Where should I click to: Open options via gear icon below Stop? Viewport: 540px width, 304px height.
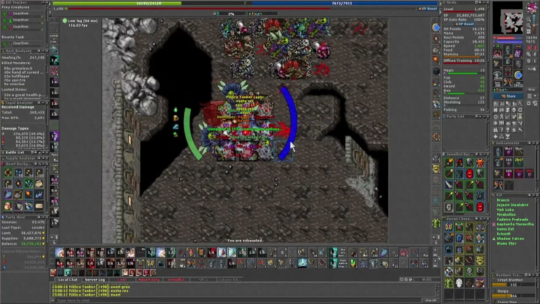pyautogui.click(x=529, y=103)
